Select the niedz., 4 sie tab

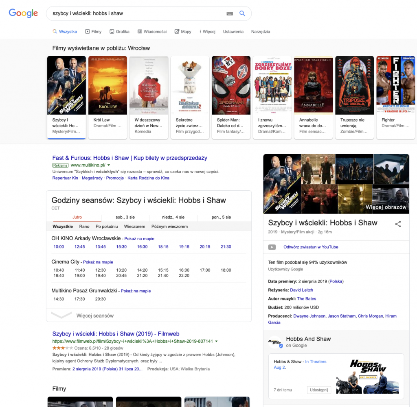click(x=173, y=217)
